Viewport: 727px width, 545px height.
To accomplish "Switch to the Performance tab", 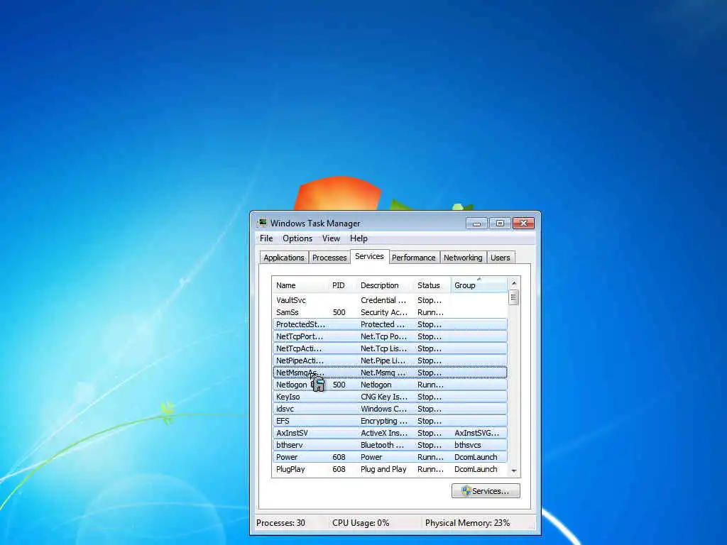I will click(x=414, y=258).
